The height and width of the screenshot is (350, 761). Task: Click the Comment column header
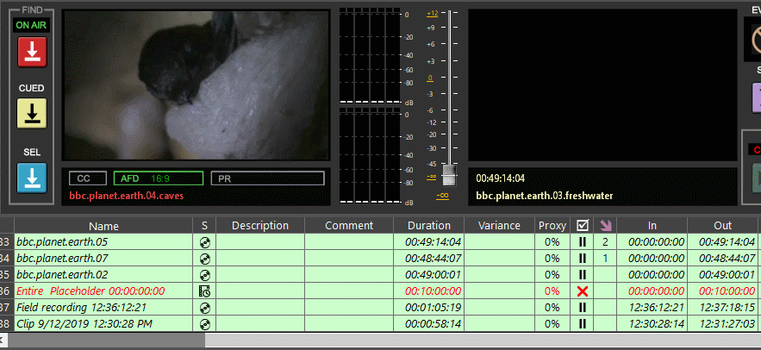pyautogui.click(x=349, y=225)
